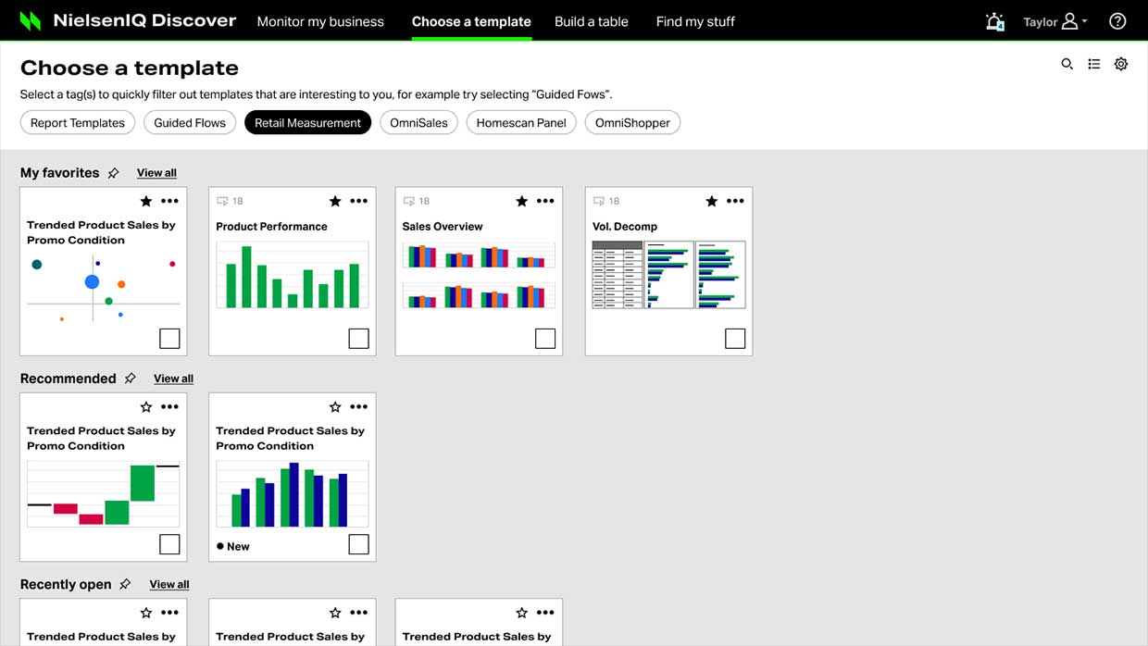Click View all for Recently open
The image size is (1148, 646).
(169, 584)
